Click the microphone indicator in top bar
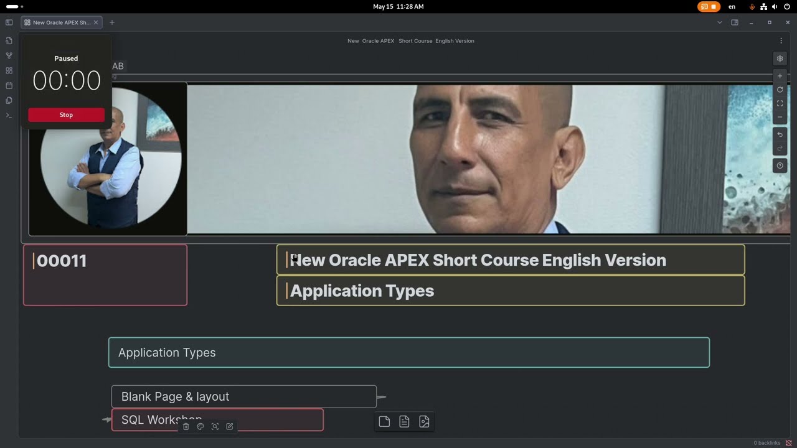Image resolution: width=797 pixels, height=448 pixels. click(x=752, y=6)
